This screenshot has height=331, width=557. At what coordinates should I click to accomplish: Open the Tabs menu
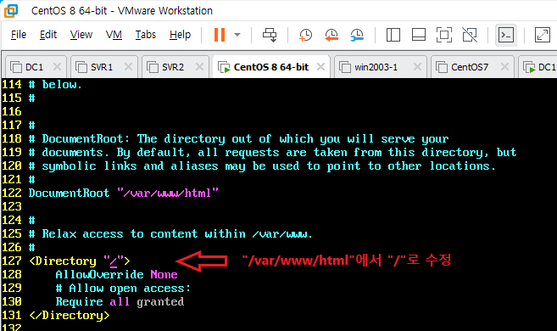(x=146, y=35)
